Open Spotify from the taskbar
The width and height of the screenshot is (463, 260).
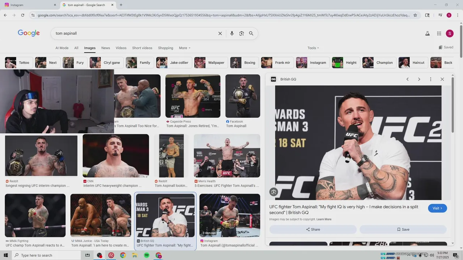coord(146,255)
